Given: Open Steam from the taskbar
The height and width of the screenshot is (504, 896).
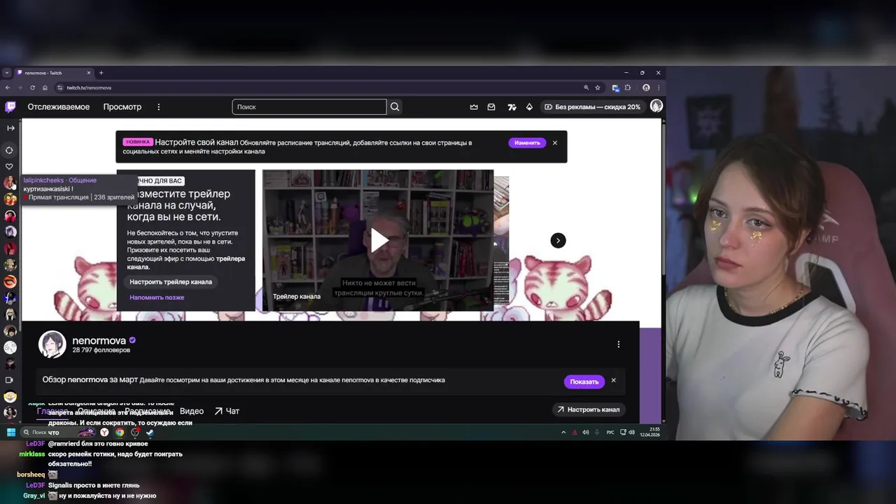Looking at the screenshot, I should pyautogui.click(x=150, y=433).
